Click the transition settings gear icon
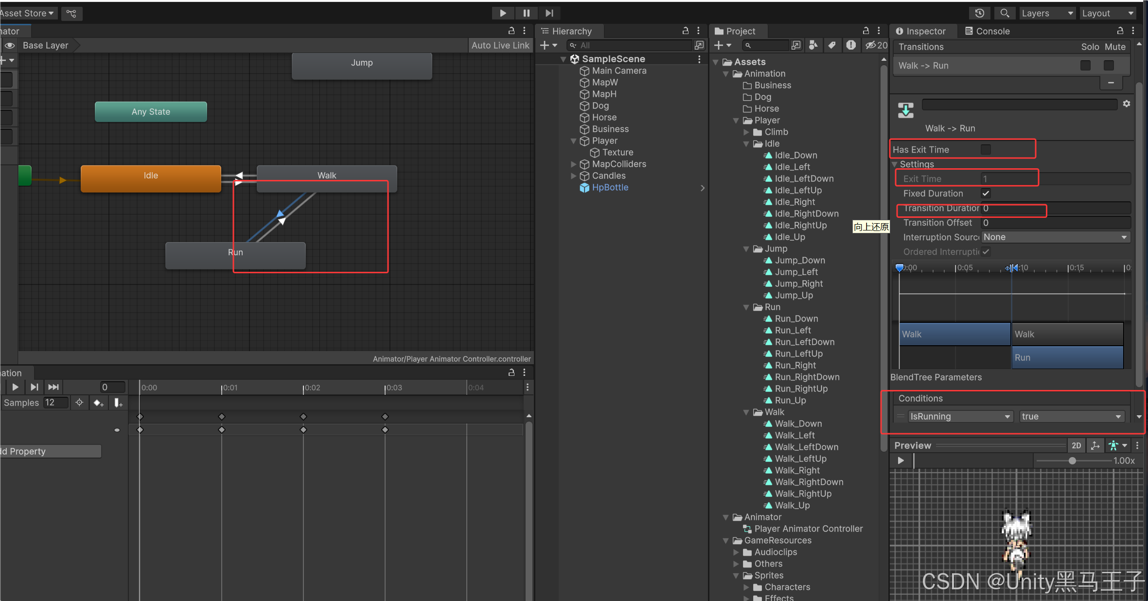This screenshot has width=1148, height=601. click(1126, 104)
